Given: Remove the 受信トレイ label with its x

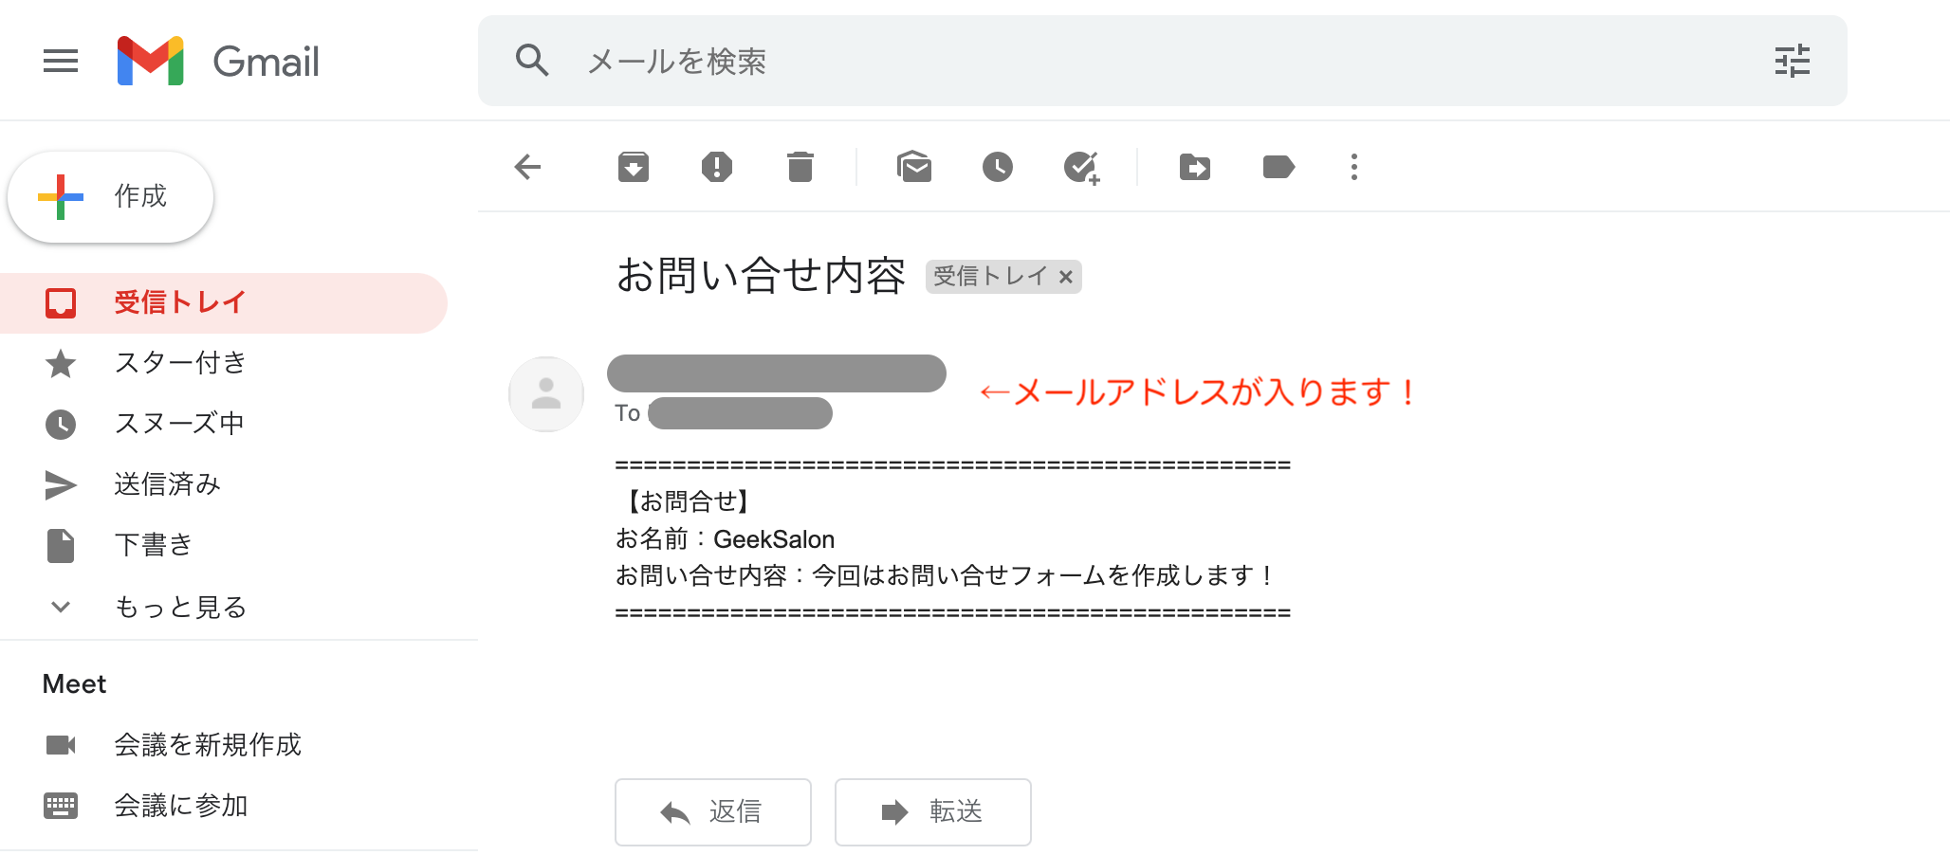Looking at the screenshot, I should pyautogui.click(x=1066, y=277).
